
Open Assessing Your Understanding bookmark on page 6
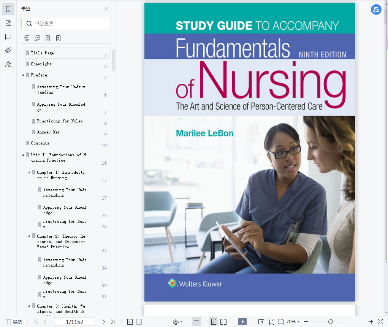[61, 90]
